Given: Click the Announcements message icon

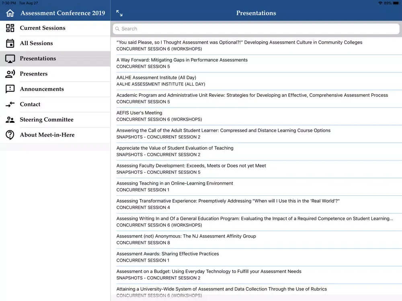Looking at the screenshot, I should click(x=10, y=89).
